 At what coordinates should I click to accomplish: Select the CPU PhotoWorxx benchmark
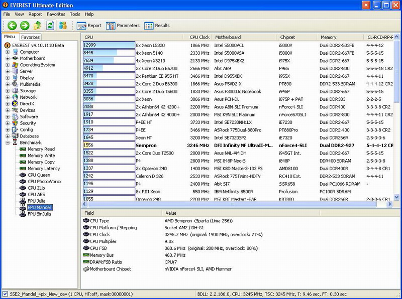(x=45, y=182)
